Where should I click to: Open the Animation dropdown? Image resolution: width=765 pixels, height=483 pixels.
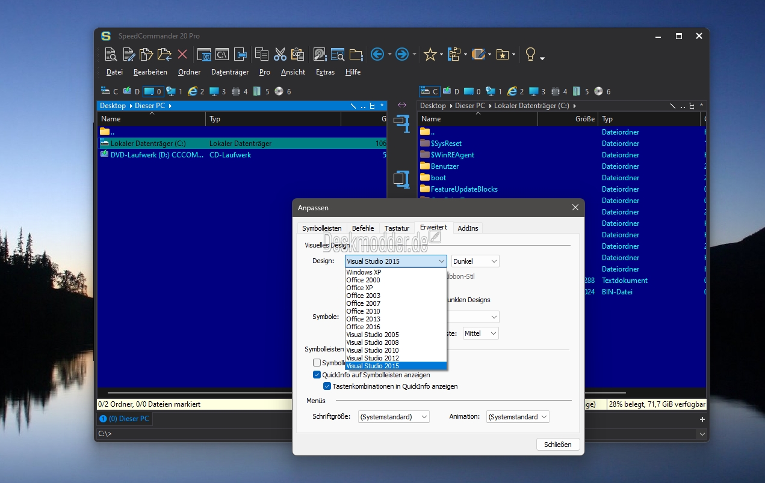pos(518,417)
